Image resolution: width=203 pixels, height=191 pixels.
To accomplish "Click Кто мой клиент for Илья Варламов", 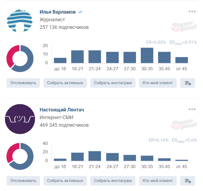I will 158,83.
